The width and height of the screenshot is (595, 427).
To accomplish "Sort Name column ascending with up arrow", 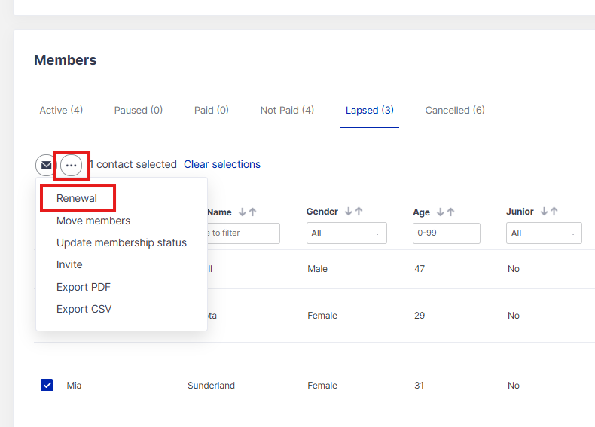I will 252,212.
